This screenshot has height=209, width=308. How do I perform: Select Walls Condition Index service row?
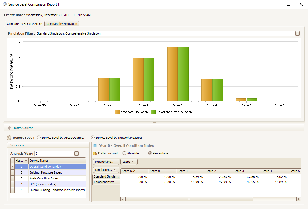[44, 178]
